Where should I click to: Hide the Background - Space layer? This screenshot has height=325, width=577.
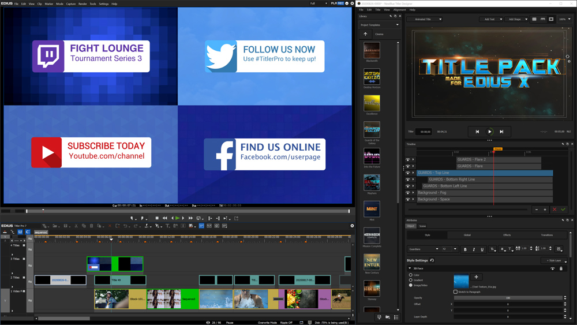pos(408,199)
